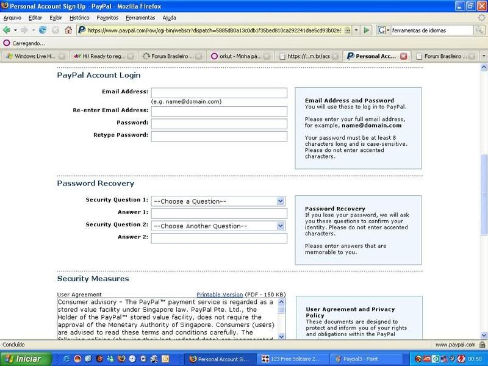This screenshot has width=488, height=366.
Task: Click the Email Address input field
Action: tap(219, 93)
